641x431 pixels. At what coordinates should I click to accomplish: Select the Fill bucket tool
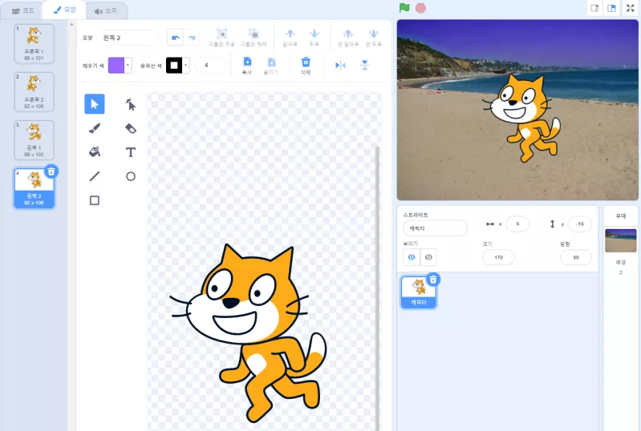click(95, 152)
